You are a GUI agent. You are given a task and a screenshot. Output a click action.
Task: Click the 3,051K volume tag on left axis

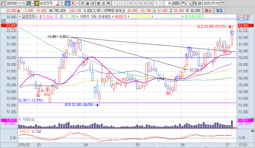[x=9, y=121]
